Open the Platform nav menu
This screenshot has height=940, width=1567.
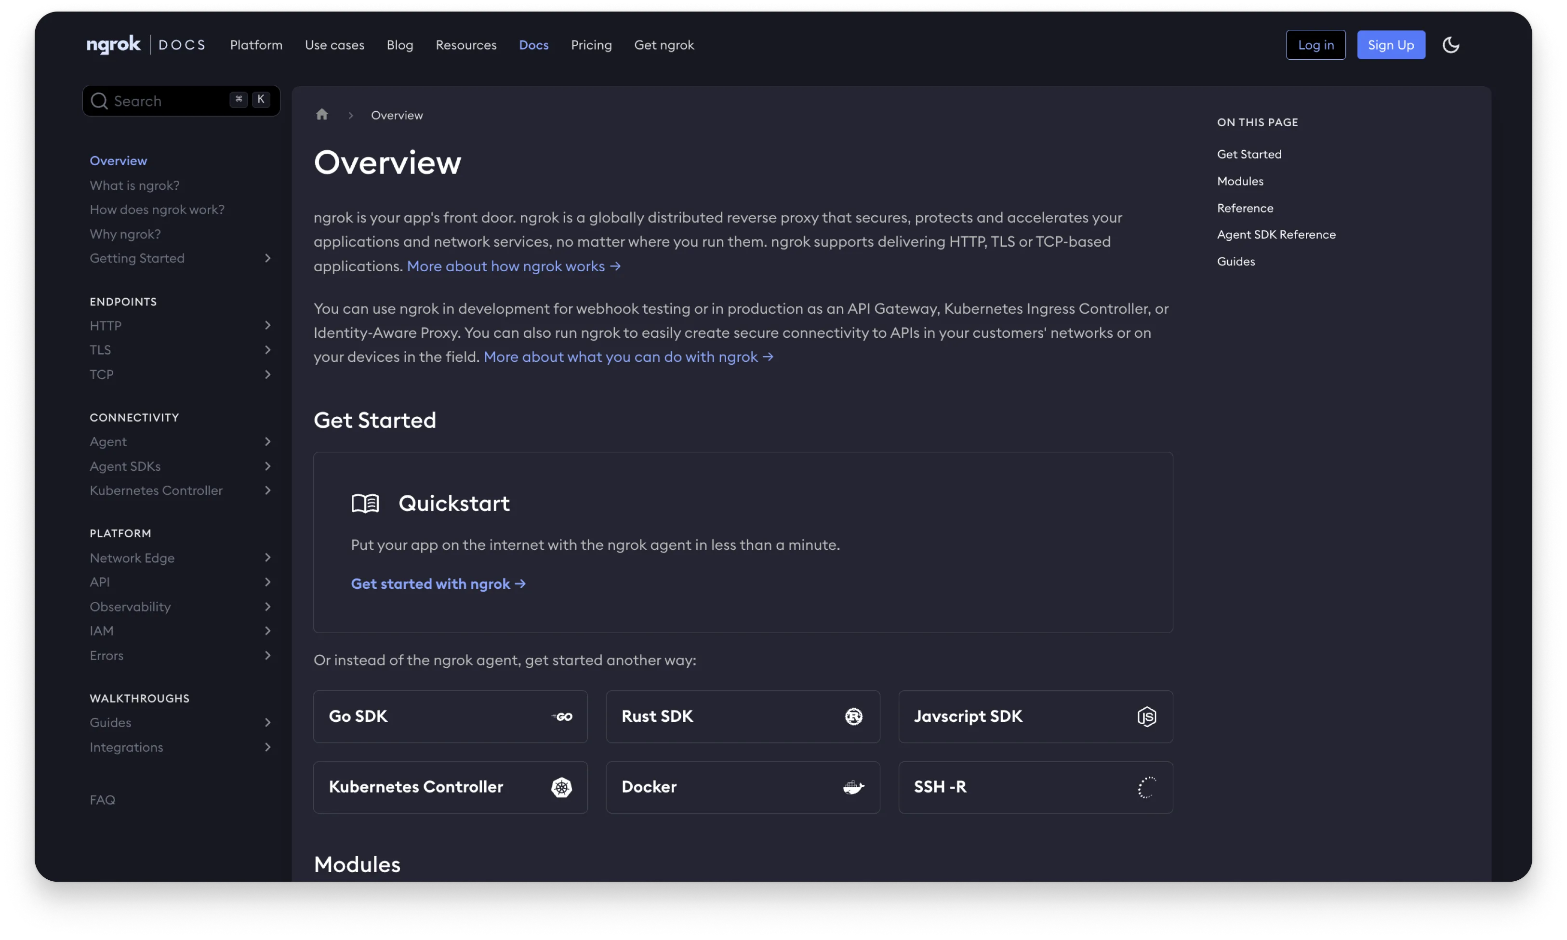coord(256,45)
